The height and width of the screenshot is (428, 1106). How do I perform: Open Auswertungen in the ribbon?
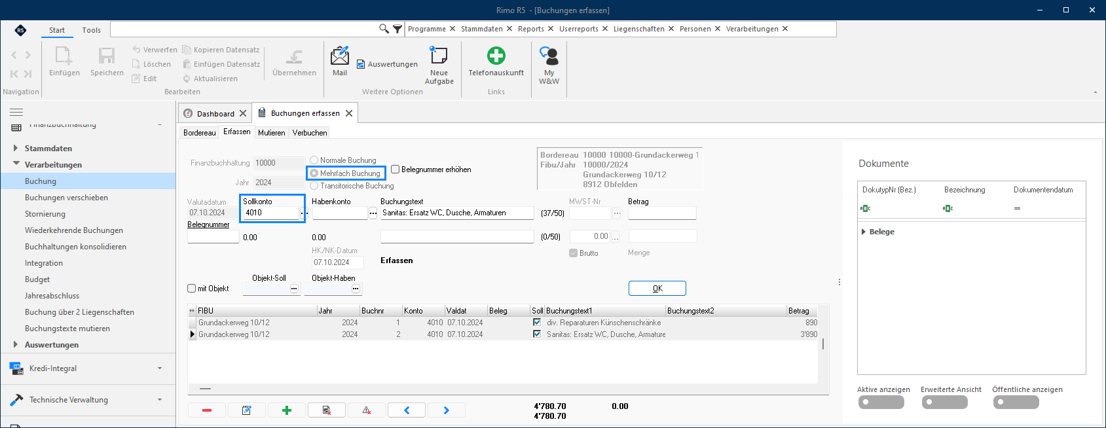(387, 64)
